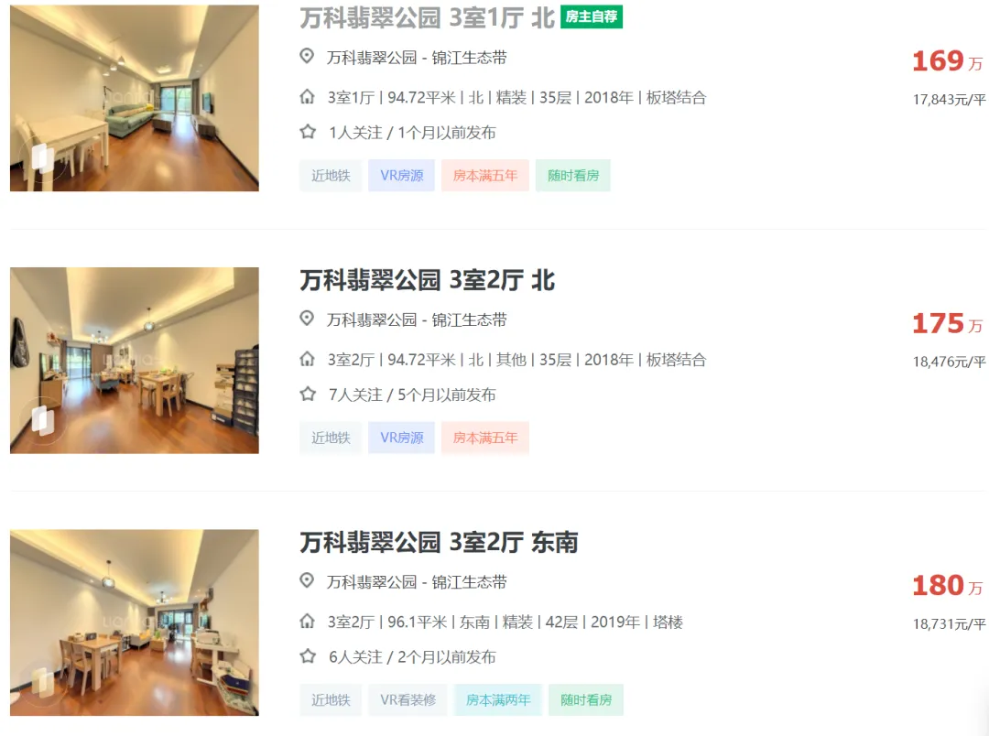Open the third listing's living room thumbnail

pyautogui.click(x=135, y=622)
